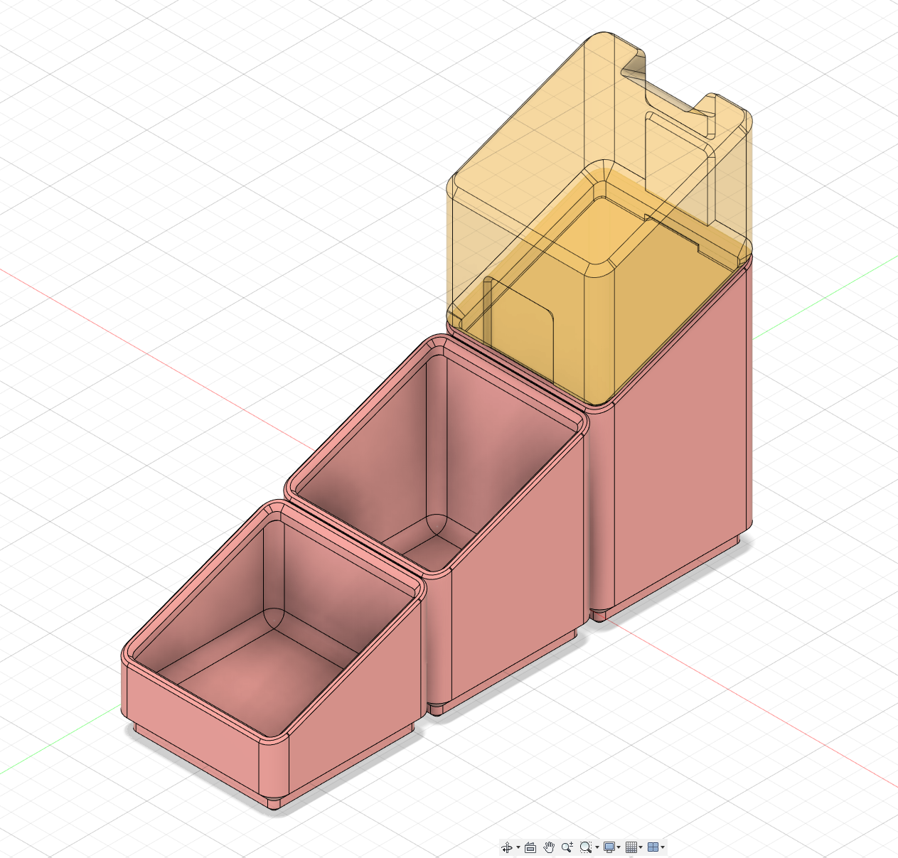Click the Viewports layout icon
The height and width of the screenshot is (858, 898).
654,847
